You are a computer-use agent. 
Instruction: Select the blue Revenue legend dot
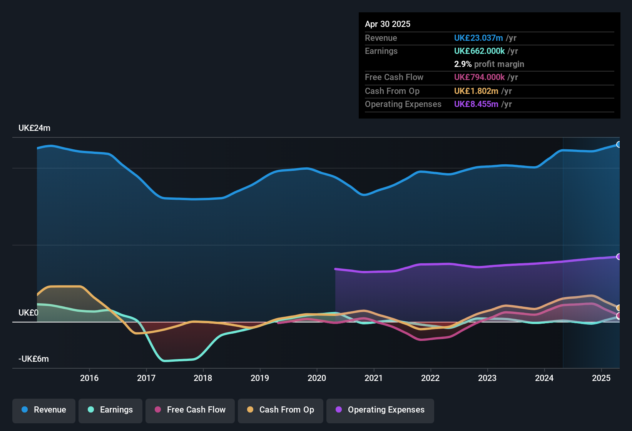coord(24,410)
